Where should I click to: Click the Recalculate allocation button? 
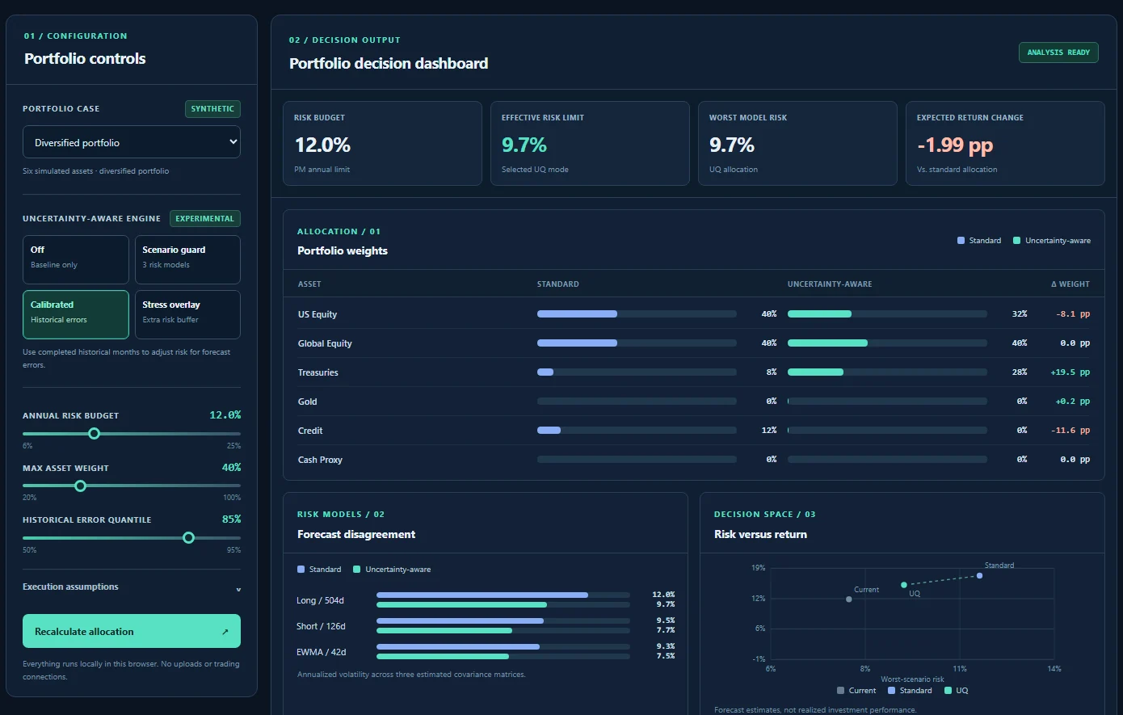point(132,632)
